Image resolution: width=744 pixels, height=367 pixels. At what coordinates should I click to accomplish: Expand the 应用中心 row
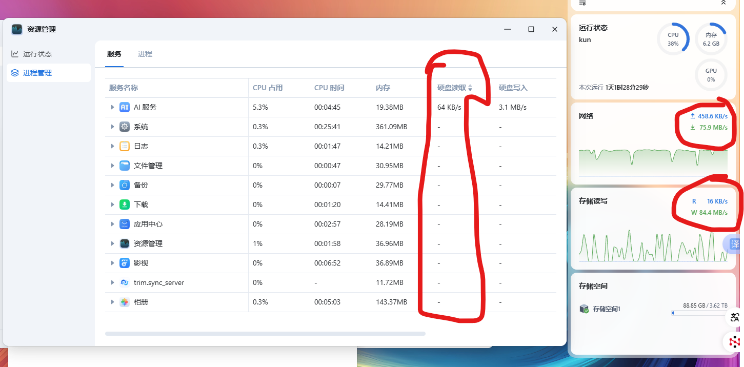tap(112, 224)
